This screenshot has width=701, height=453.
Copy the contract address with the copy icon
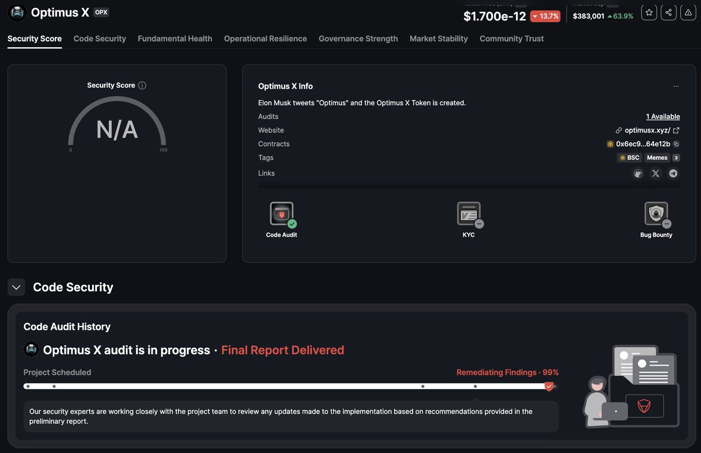click(676, 144)
